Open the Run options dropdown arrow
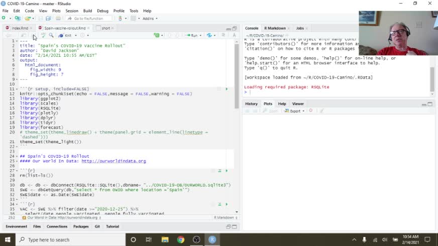 pyautogui.click(x=200, y=36)
